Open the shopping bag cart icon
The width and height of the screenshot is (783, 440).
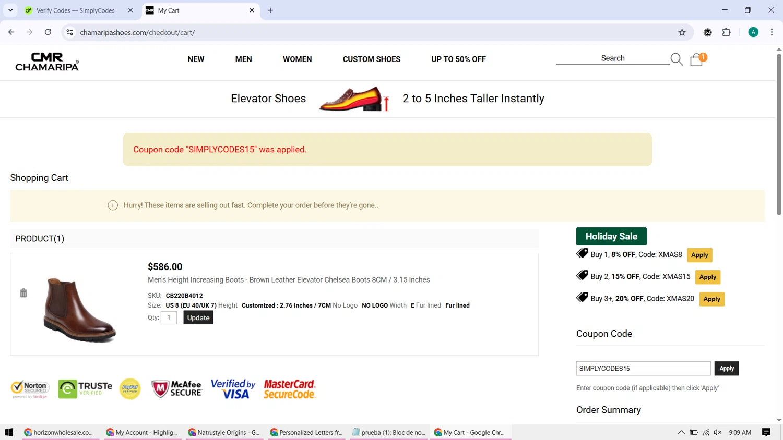pyautogui.click(x=697, y=59)
